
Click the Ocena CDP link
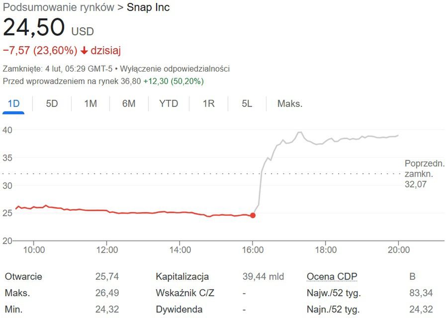[332, 277]
